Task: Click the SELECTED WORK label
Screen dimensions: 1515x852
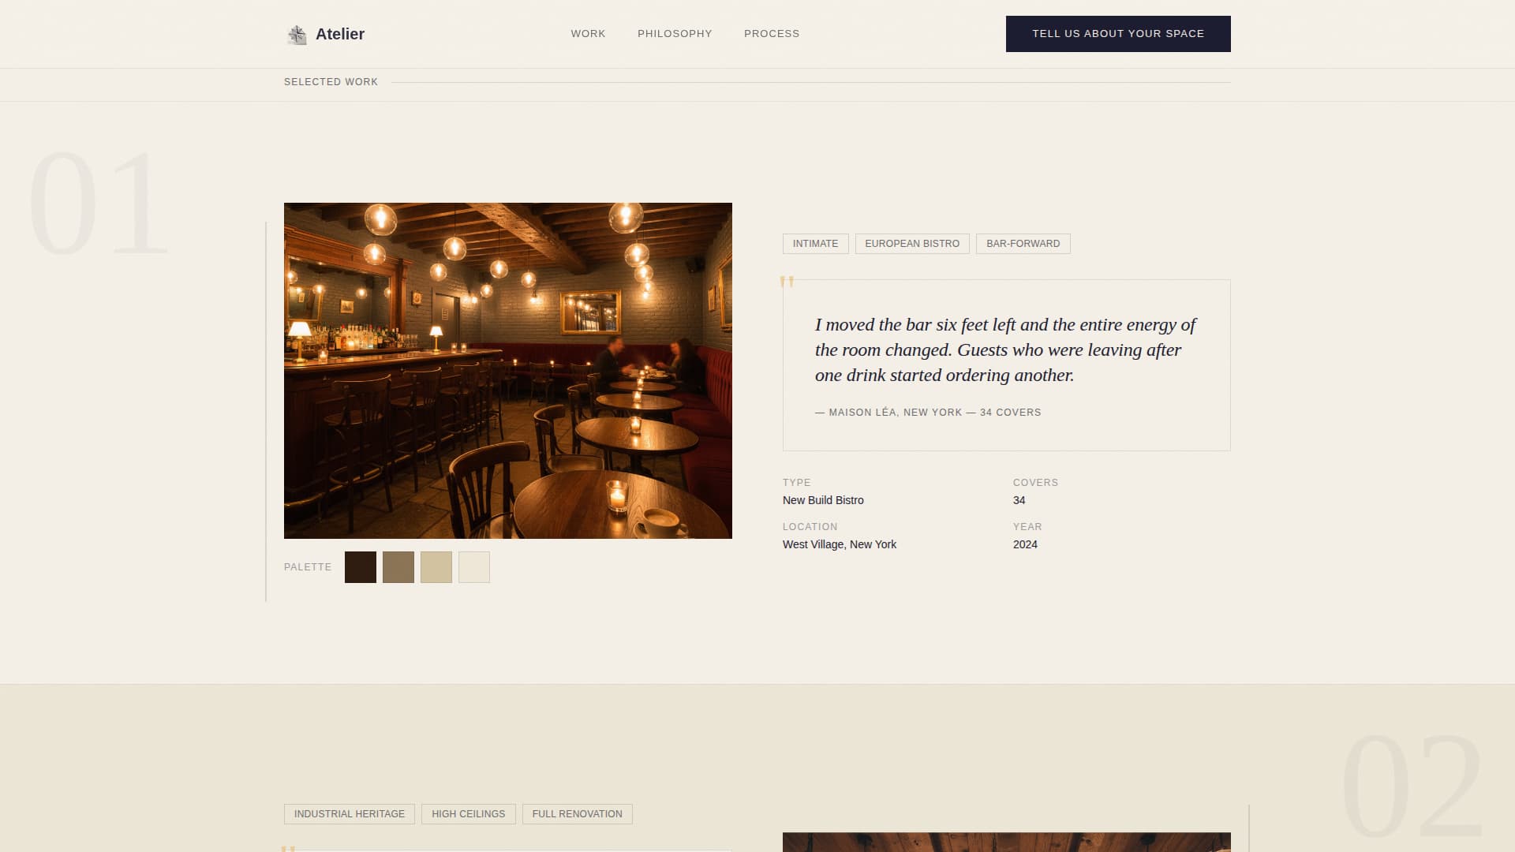Action: (331, 81)
